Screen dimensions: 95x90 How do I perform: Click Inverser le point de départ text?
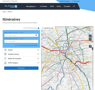pyautogui.click(x=27, y=45)
